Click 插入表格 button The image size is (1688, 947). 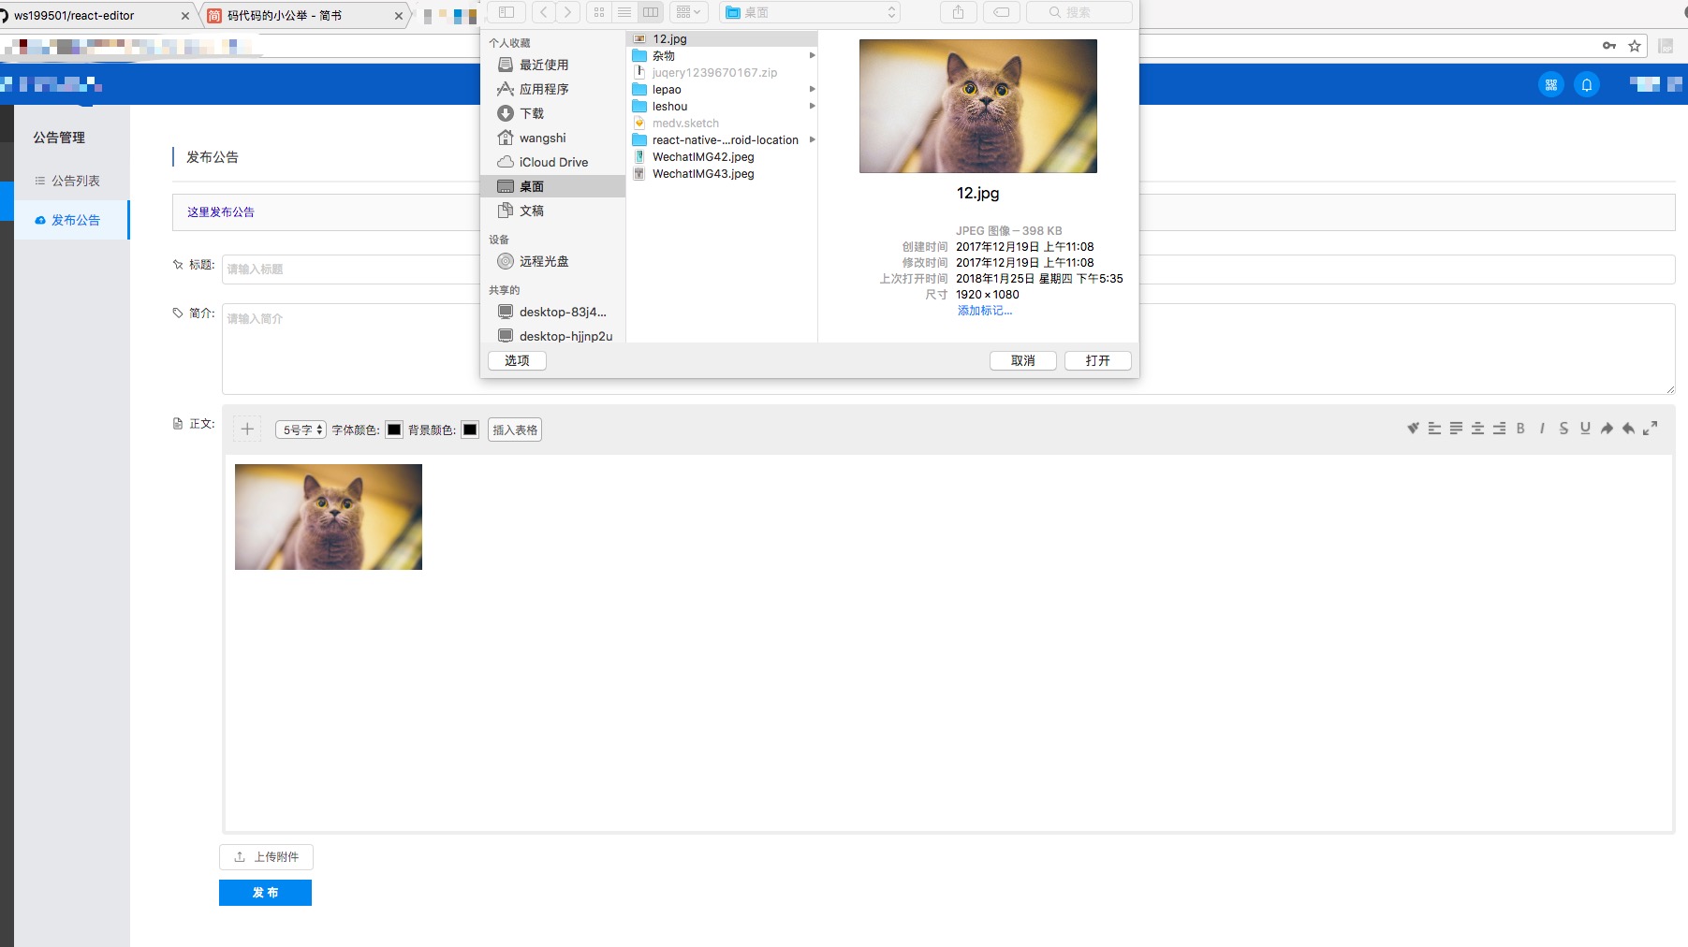click(515, 430)
